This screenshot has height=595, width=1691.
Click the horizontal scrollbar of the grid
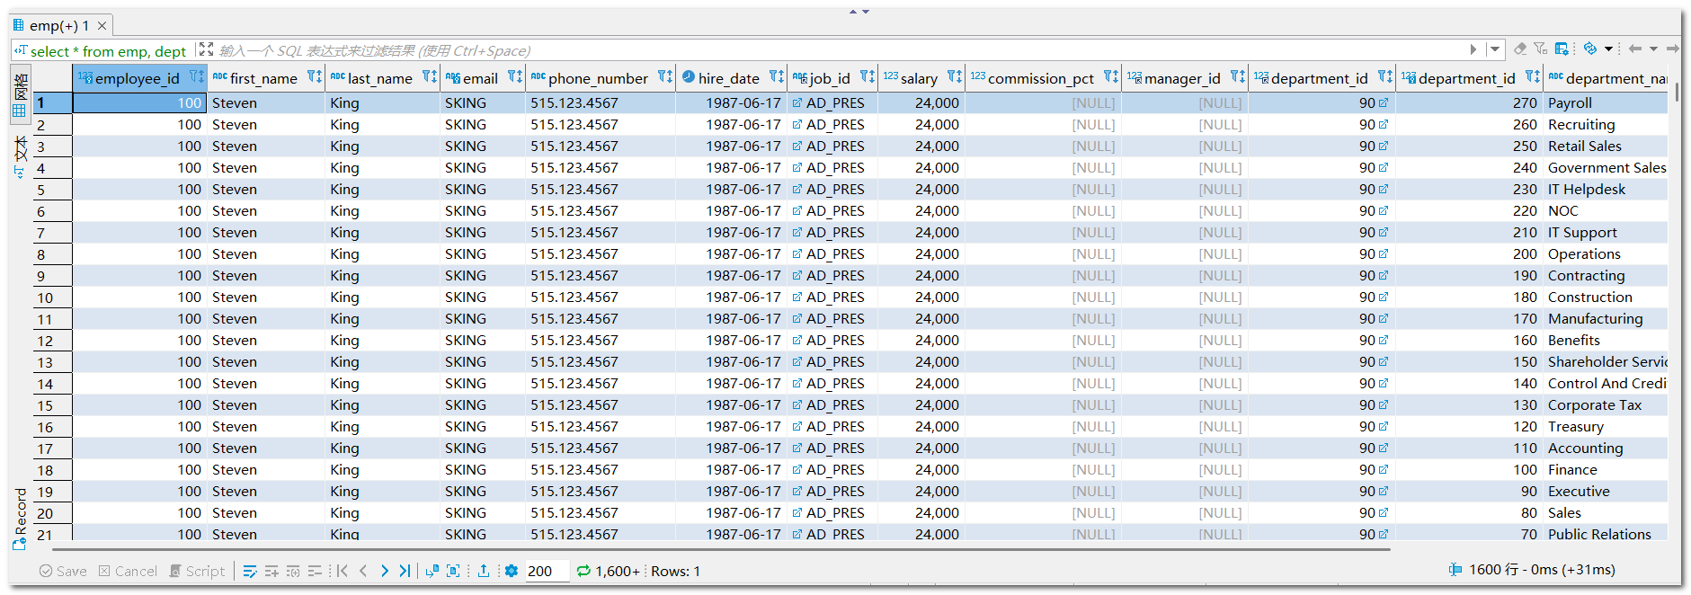click(721, 548)
